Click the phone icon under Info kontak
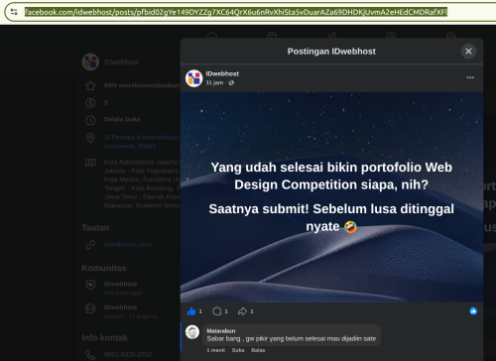496x361 pixels. (90, 355)
